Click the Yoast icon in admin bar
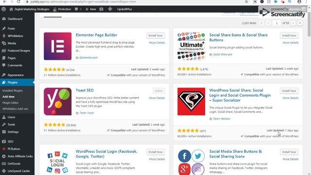The image size is (311, 175). point(102,9)
